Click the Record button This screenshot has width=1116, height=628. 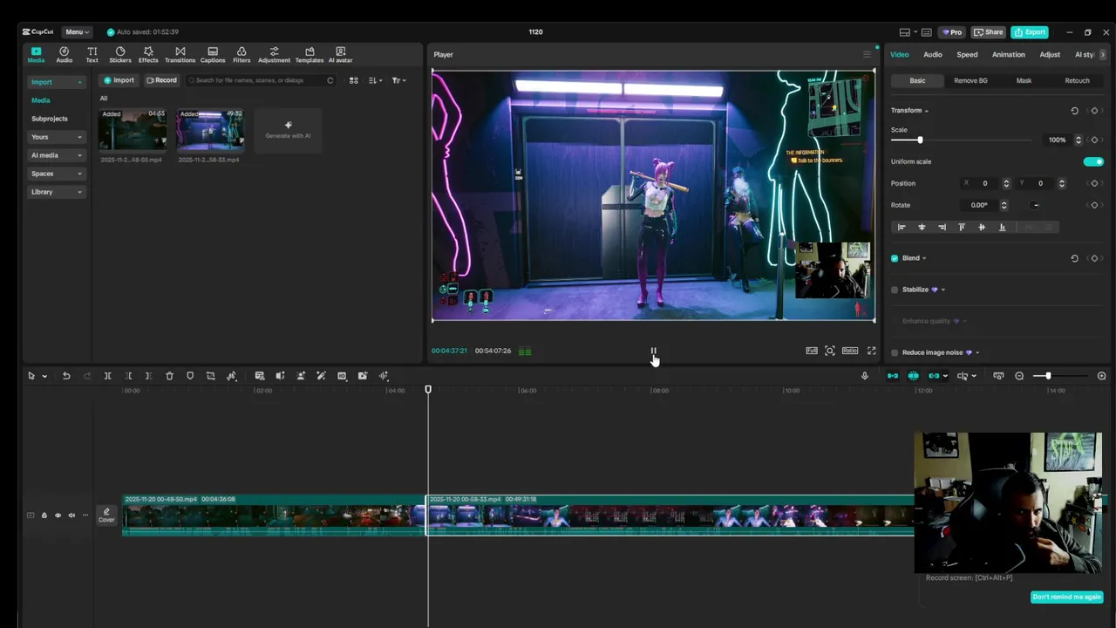tap(161, 80)
